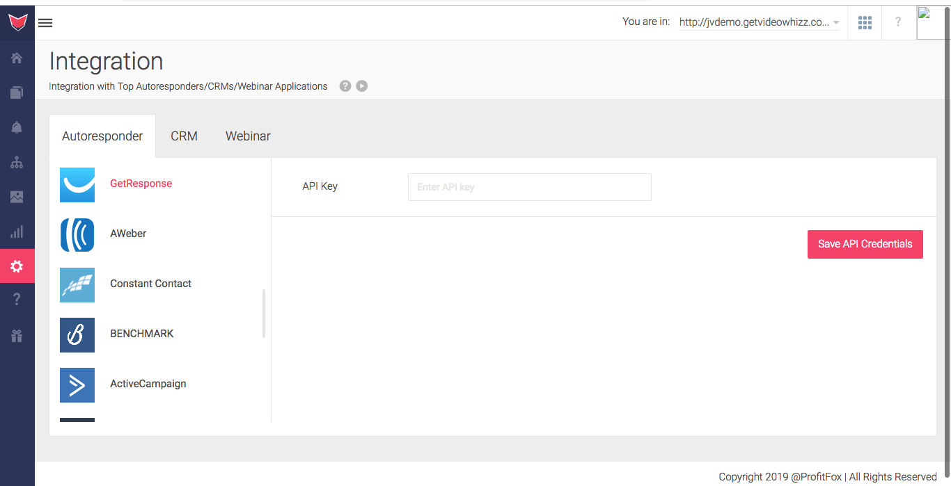Choose BENCHMARK text in the list
The image size is (951, 486).
pos(142,334)
